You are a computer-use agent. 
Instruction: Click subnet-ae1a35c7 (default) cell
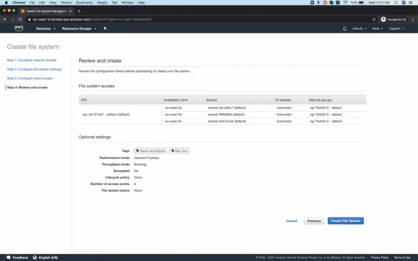227,108
